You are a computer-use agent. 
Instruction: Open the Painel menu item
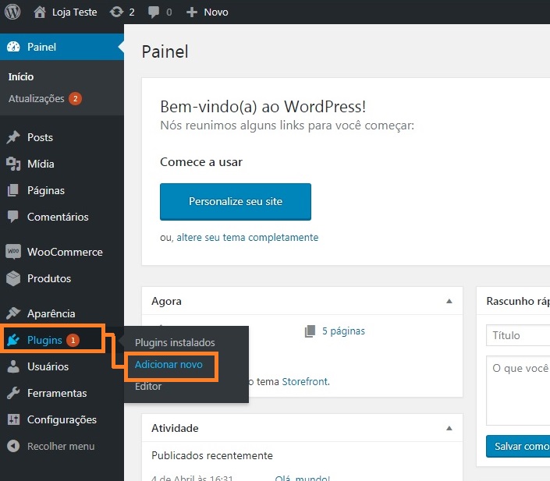click(x=62, y=47)
